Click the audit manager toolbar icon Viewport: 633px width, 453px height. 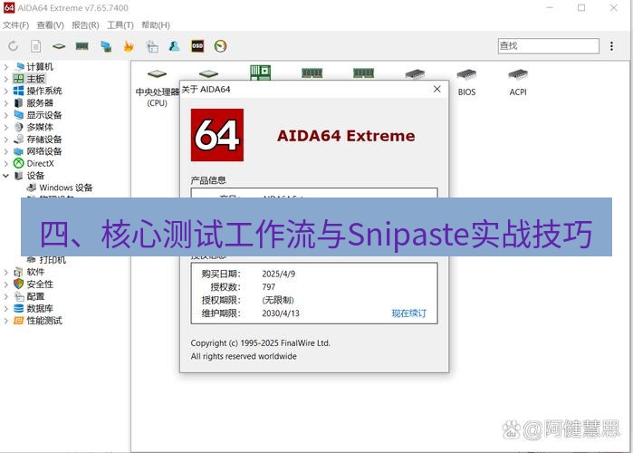coord(152,46)
